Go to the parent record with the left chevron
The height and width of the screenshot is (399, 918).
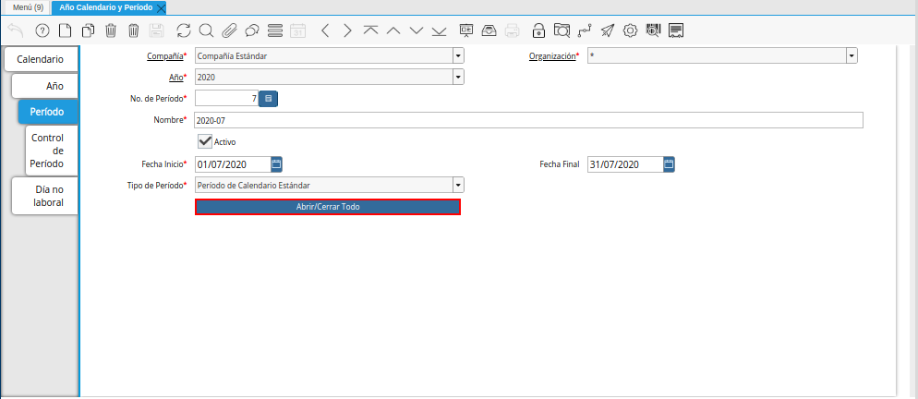point(325,30)
